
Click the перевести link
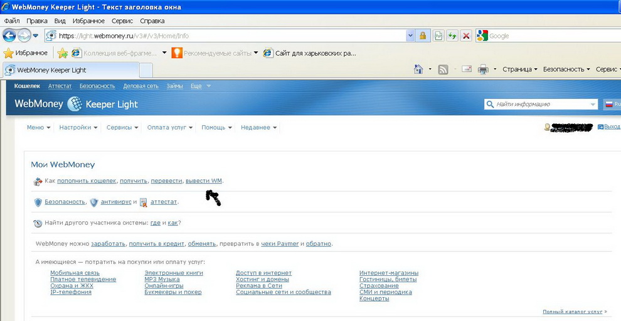(x=166, y=180)
